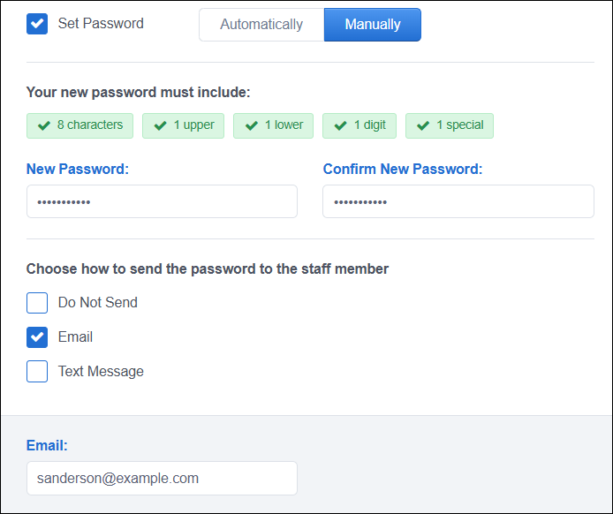Image resolution: width=613 pixels, height=514 pixels.
Task: Click the 1 special requirement badge
Action: 450,126
